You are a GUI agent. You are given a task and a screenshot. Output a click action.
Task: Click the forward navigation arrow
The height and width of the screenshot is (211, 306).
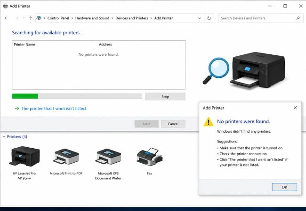point(16,18)
